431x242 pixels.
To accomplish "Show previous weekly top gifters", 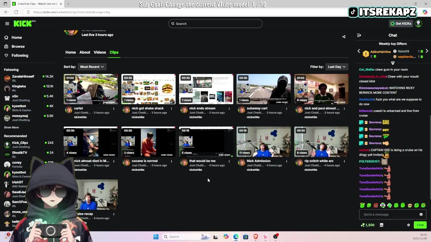I will pos(359,51).
